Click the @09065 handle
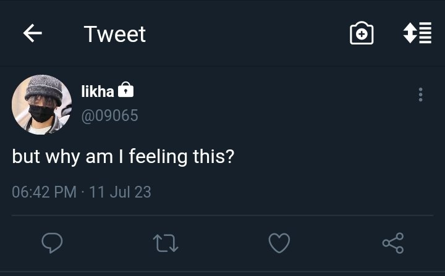The image size is (445, 276). click(x=109, y=115)
